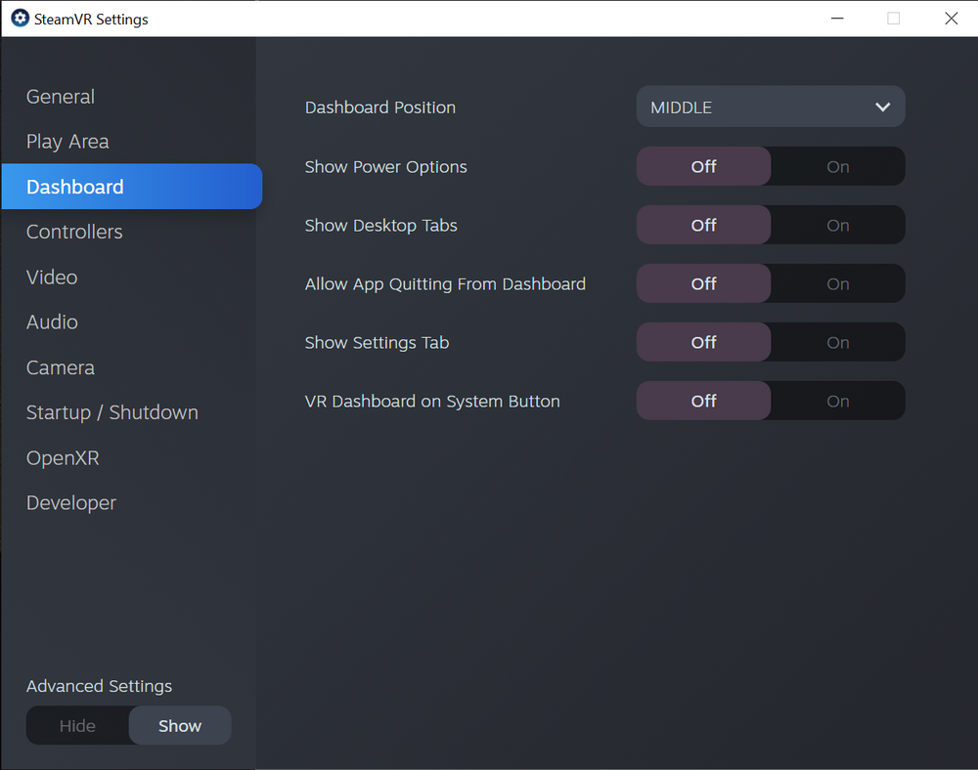Enable Show Power Options
The image size is (978, 770).
point(837,166)
